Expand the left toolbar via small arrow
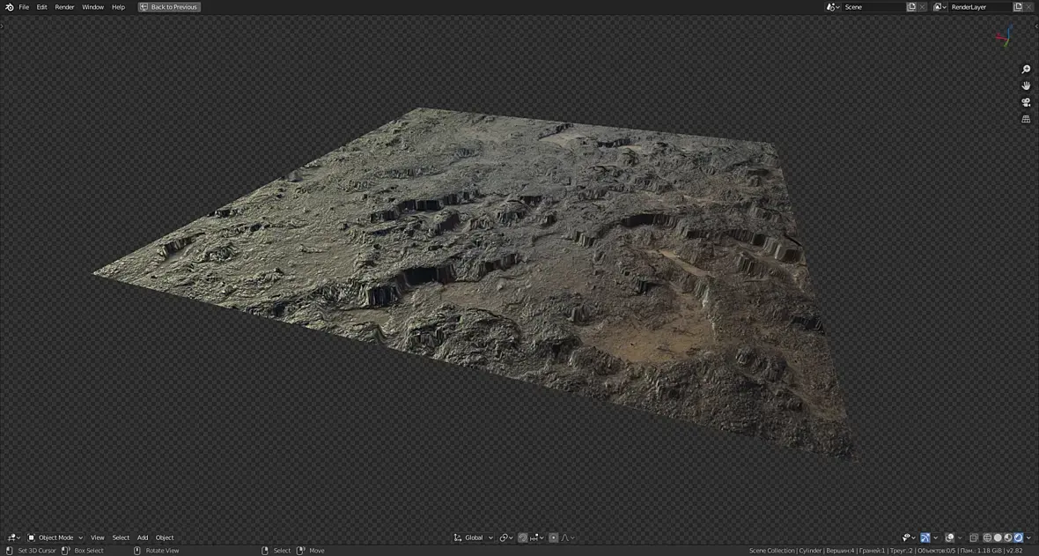 tap(2, 26)
